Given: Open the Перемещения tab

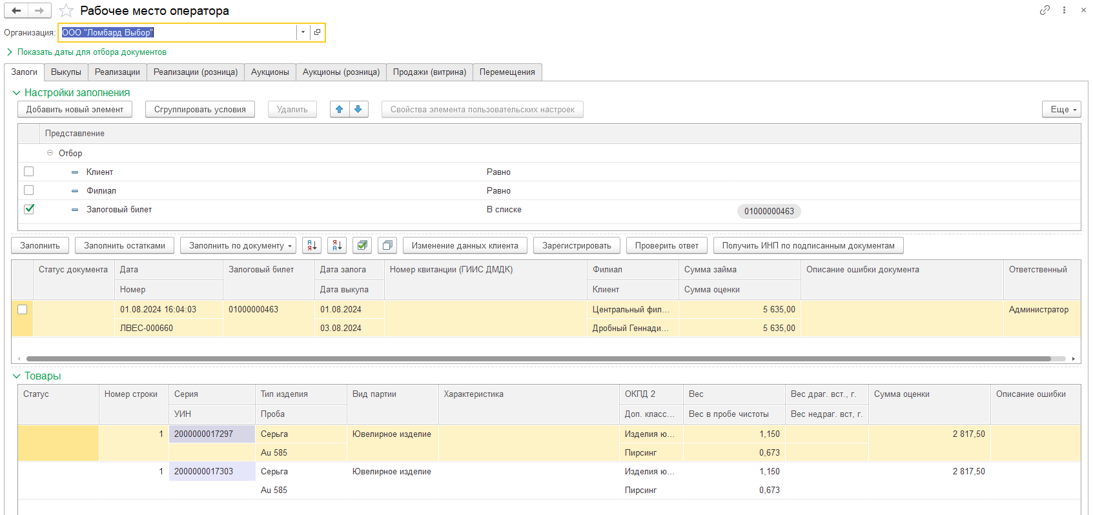Looking at the screenshot, I should pos(507,72).
